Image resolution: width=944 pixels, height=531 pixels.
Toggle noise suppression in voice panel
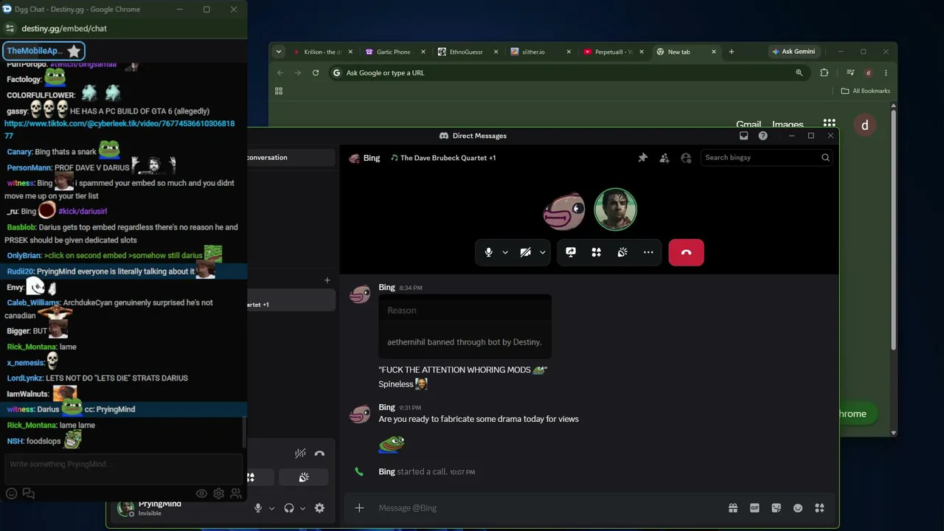pos(300,454)
